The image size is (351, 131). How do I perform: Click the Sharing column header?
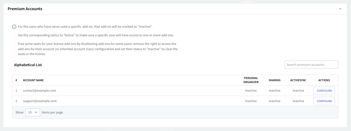pyautogui.click(x=275, y=80)
